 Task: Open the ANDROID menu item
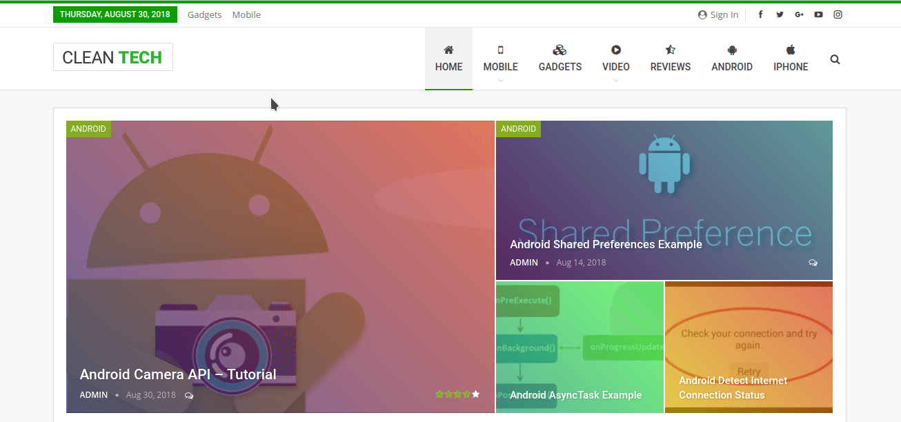point(732,67)
